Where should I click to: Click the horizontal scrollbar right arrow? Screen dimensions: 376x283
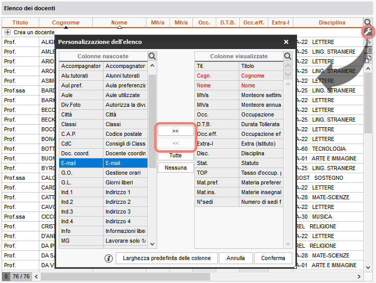359,276
